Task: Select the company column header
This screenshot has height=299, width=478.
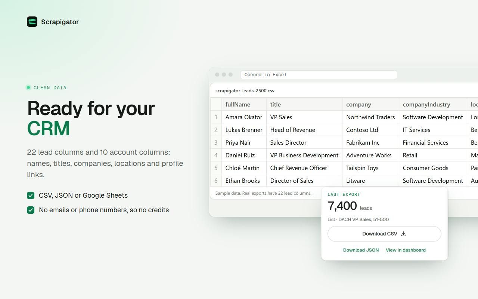Action: [x=370, y=104]
